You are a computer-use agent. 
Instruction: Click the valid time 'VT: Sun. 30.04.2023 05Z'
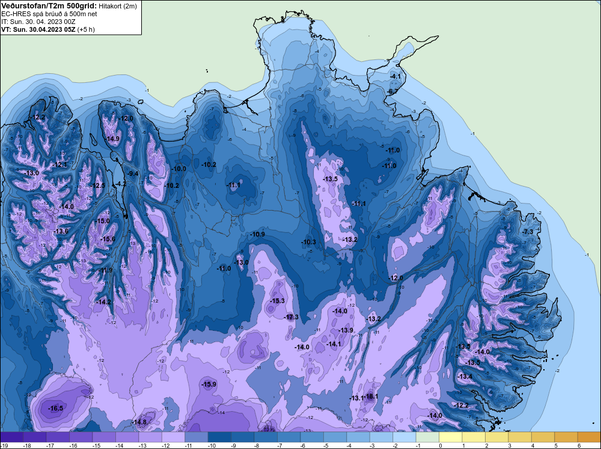(x=38, y=29)
